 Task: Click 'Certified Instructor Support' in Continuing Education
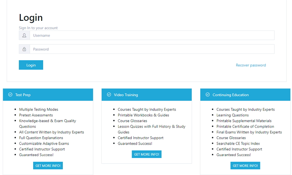coord(239,149)
